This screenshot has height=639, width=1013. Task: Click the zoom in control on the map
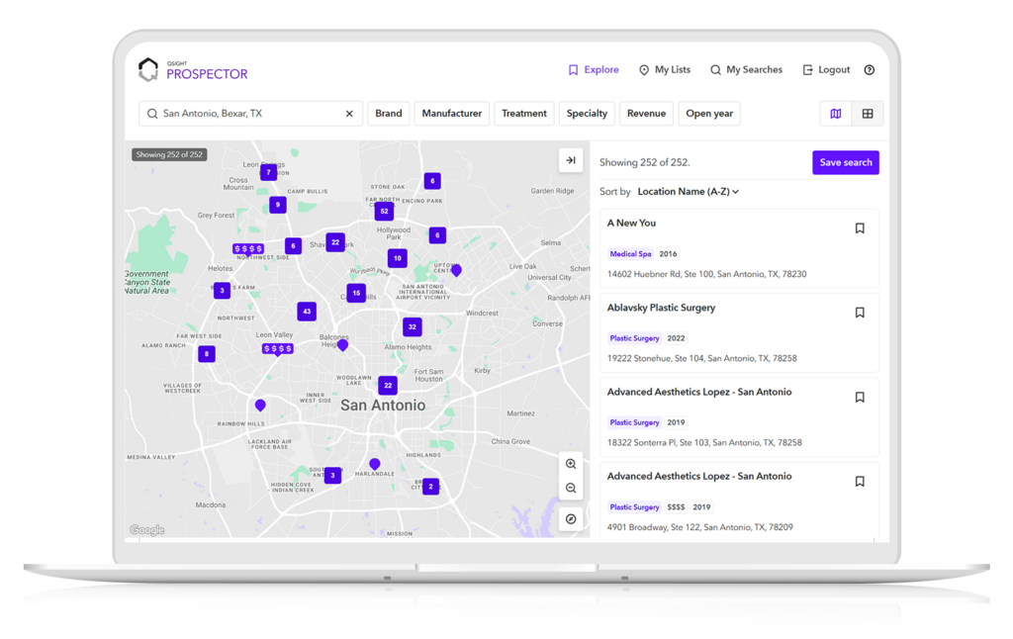tap(571, 463)
